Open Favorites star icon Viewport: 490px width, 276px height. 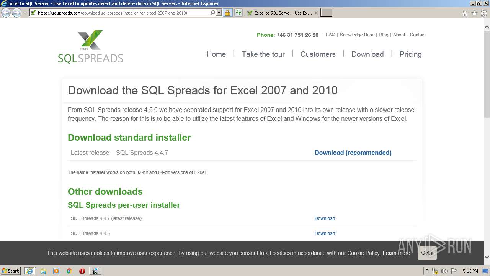pos(474,13)
